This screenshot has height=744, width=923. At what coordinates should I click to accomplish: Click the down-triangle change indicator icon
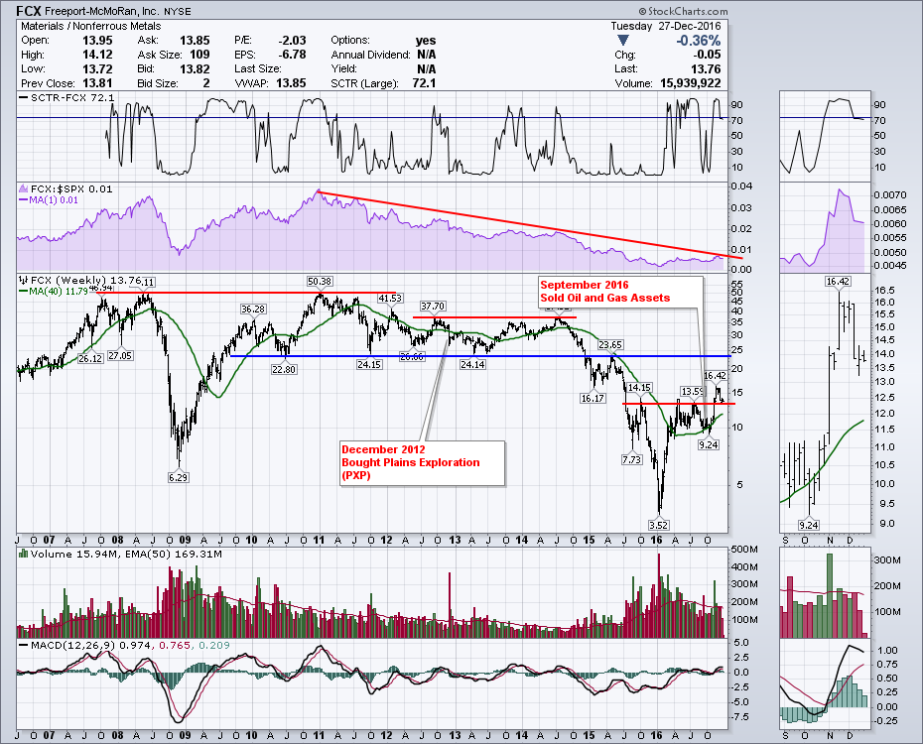623,41
